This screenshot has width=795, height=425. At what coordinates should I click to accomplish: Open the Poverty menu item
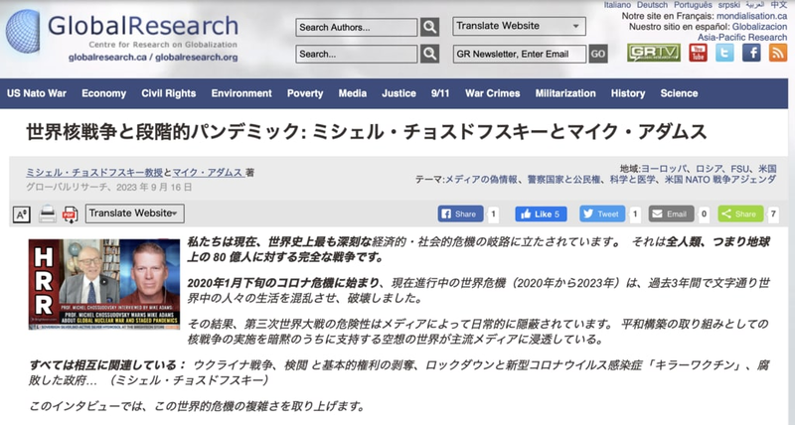pos(305,93)
